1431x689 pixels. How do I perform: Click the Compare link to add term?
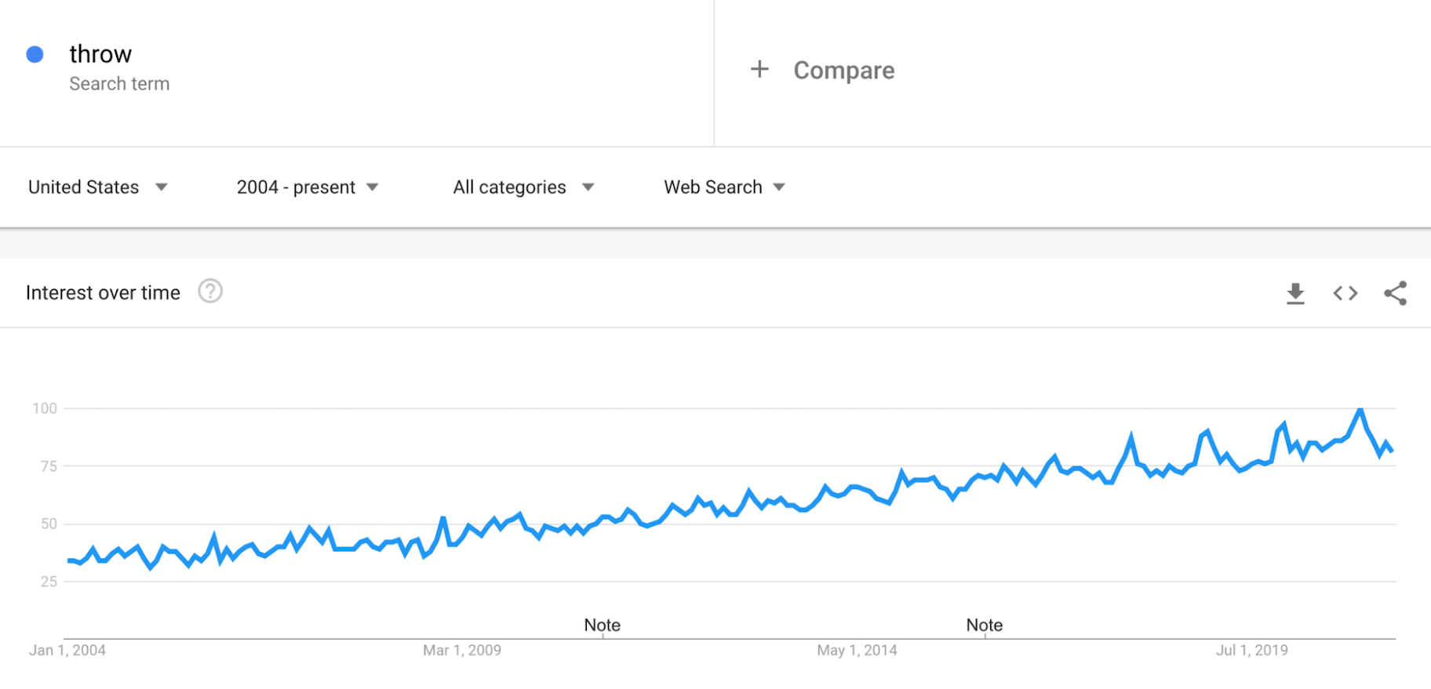click(x=843, y=71)
